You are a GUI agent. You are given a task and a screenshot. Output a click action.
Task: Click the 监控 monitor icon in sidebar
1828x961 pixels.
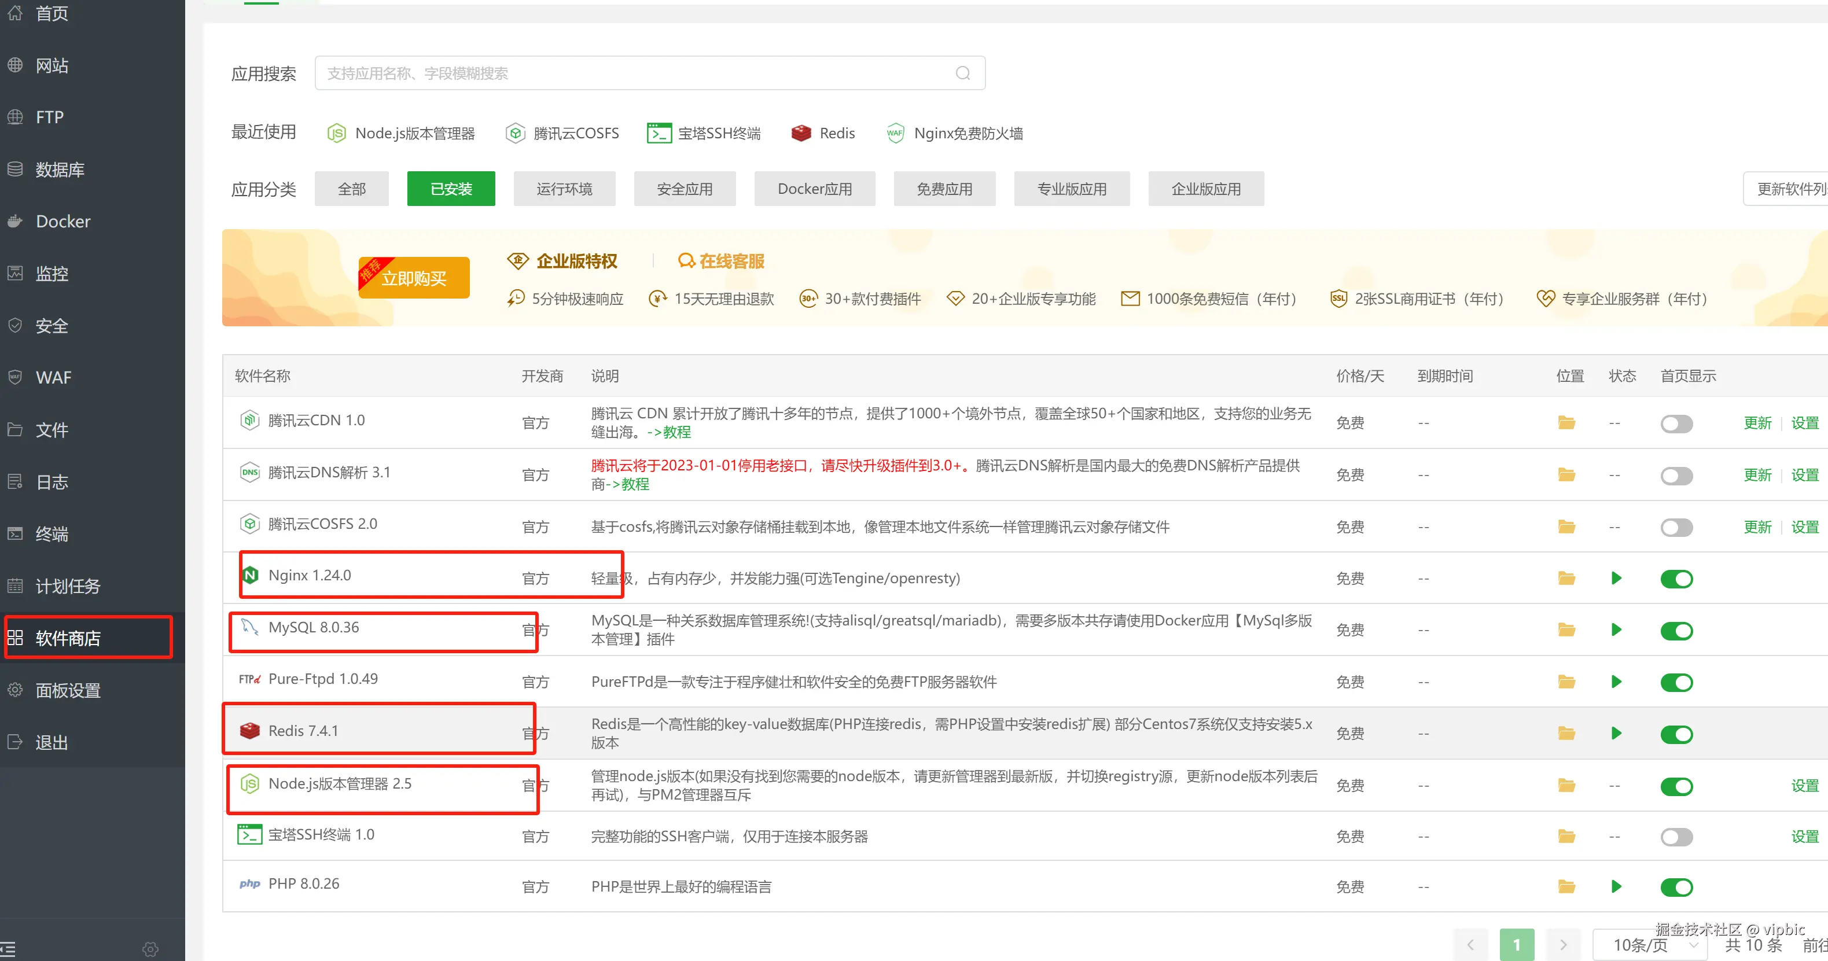pyautogui.click(x=15, y=273)
